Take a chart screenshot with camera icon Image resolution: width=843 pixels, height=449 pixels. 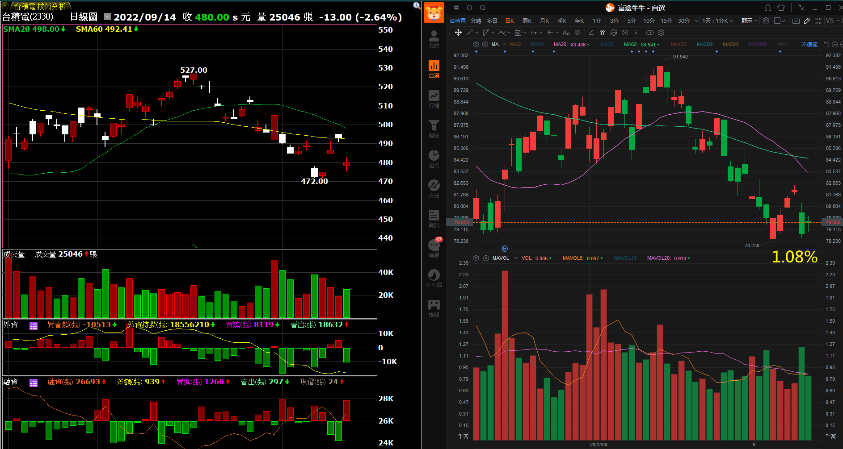[x=796, y=21]
